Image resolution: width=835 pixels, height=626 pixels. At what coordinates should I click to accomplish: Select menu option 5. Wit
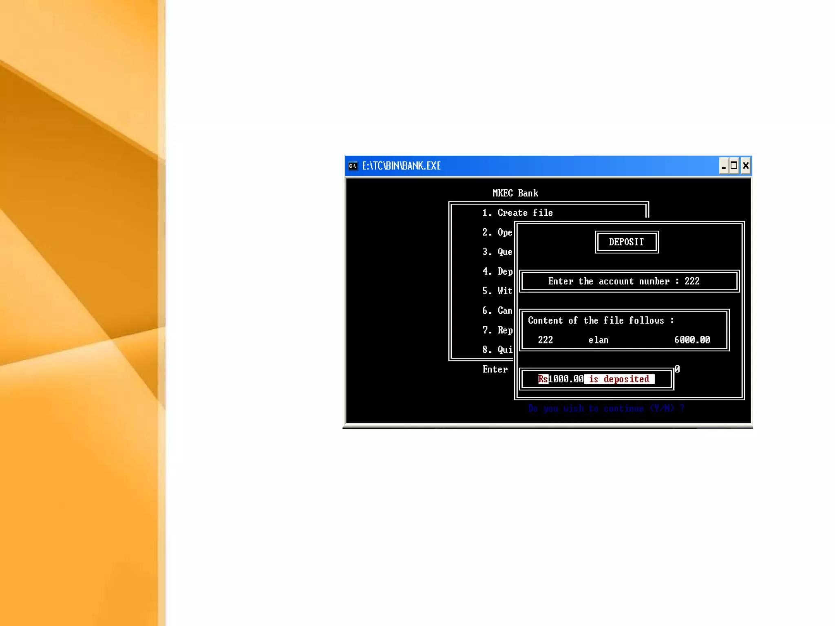497,291
